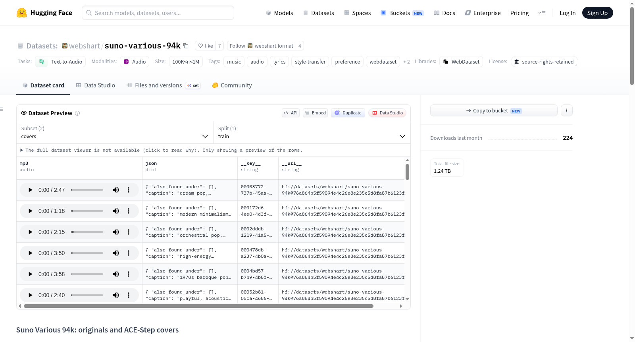635x342 pixels.
Task: Open the three-dot menu beside Copy to bucket
Action: (x=567, y=110)
